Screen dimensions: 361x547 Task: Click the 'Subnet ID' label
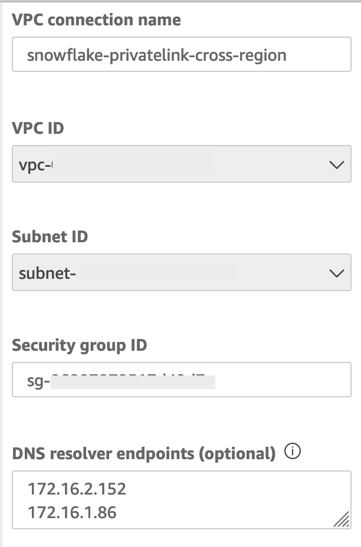(x=50, y=236)
